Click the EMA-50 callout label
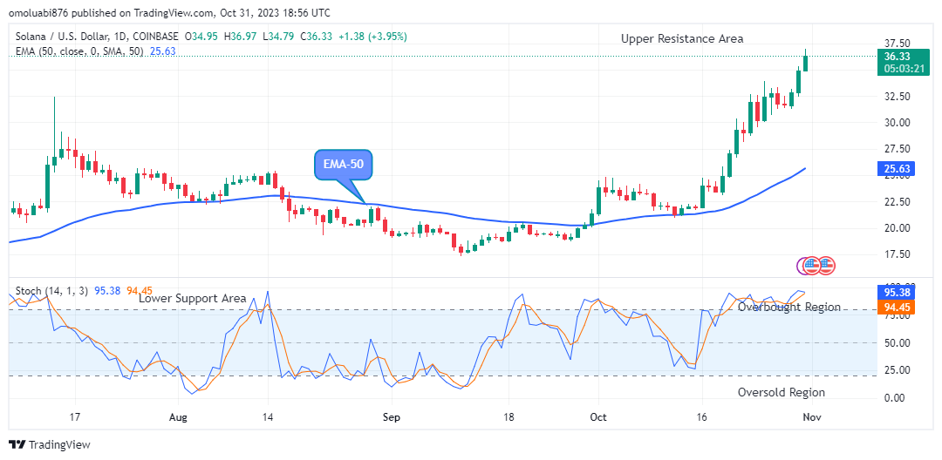Screen dimensions: 942x460 point(345,165)
